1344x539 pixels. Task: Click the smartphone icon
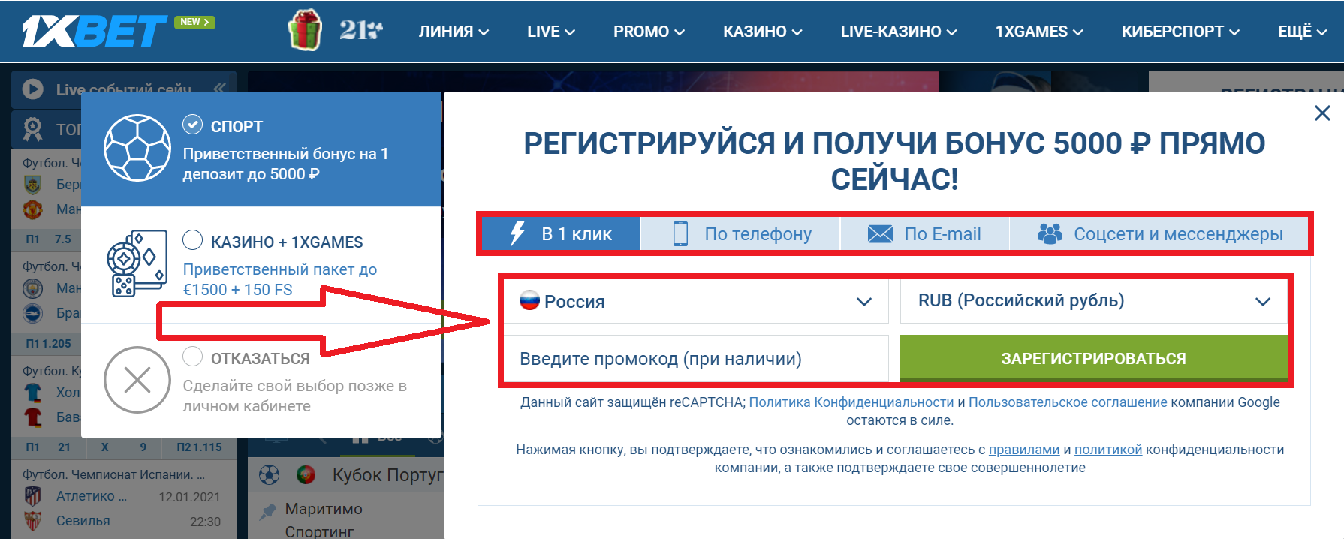(x=680, y=233)
